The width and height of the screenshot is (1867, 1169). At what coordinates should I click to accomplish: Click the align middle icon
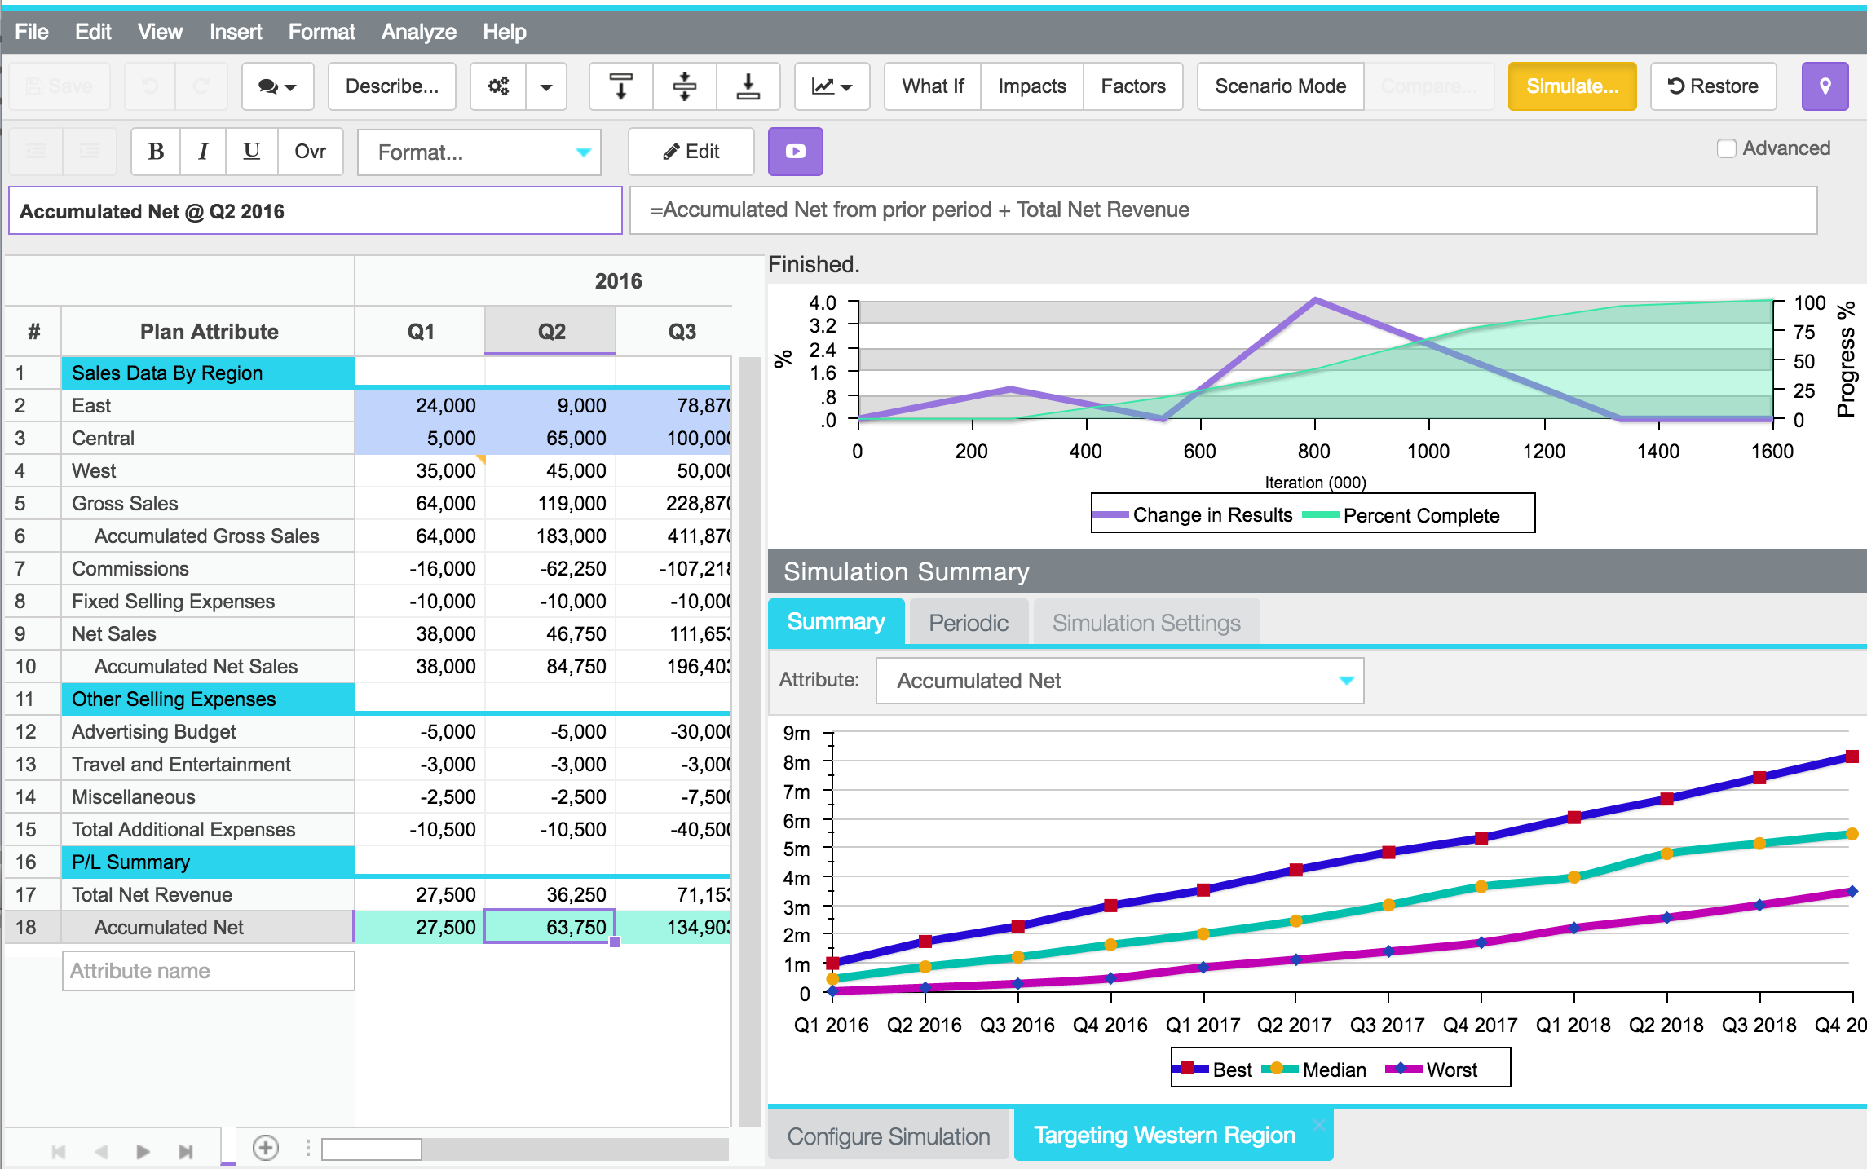pyautogui.click(x=684, y=86)
